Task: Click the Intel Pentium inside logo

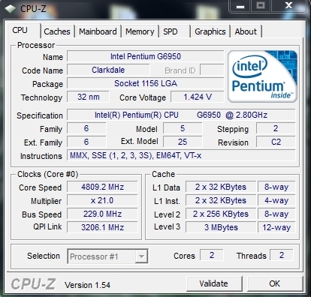Action: [262, 76]
